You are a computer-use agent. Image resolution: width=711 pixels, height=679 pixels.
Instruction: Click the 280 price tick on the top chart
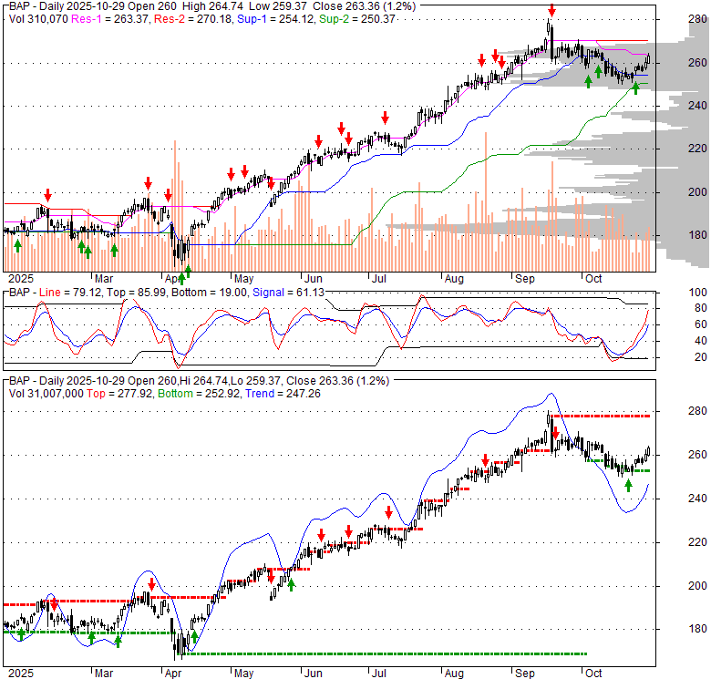pyautogui.click(x=698, y=19)
